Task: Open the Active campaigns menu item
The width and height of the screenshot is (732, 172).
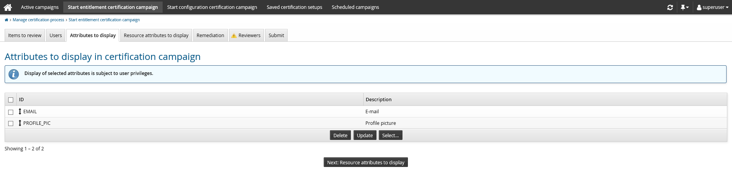Action: coord(40,7)
